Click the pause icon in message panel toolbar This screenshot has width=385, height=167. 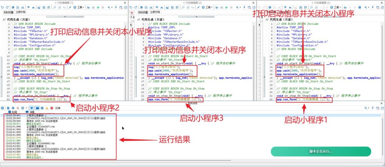[x=3, y=108]
